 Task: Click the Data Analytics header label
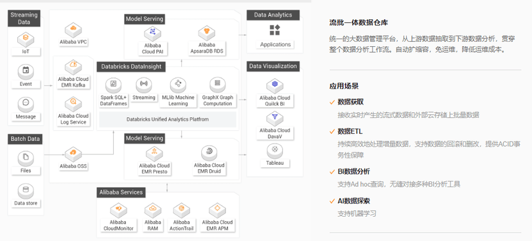[x=273, y=15]
